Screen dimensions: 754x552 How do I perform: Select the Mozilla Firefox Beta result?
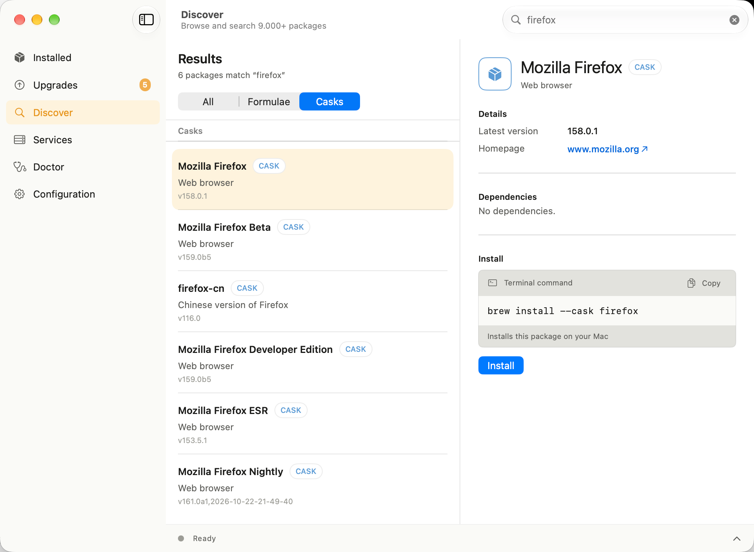click(x=313, y=241)
